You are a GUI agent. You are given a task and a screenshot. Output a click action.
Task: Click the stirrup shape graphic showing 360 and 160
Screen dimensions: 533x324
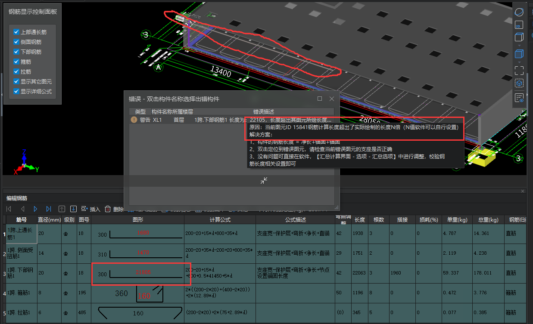(x=138, y=293)
